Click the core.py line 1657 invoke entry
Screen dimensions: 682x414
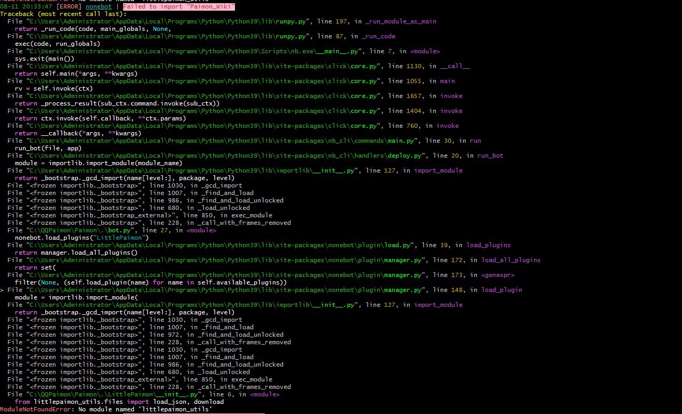(235, 96)
